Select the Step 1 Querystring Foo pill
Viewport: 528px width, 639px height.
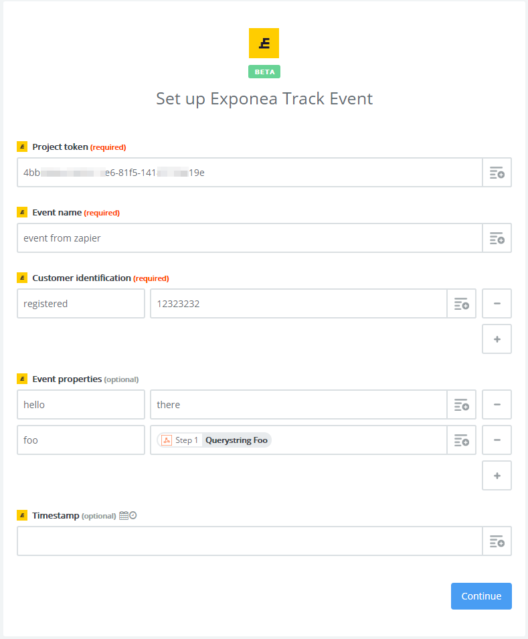tap(214, 440)
